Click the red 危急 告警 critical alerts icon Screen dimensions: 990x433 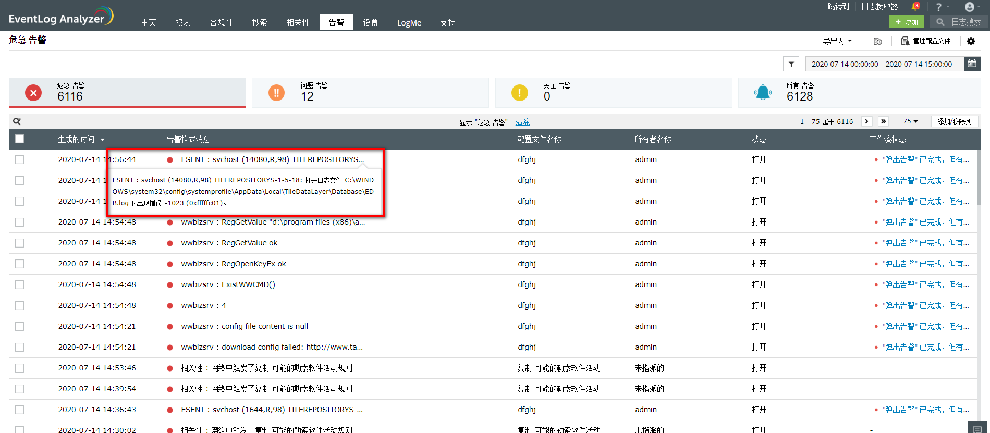[x=33, y=93]
